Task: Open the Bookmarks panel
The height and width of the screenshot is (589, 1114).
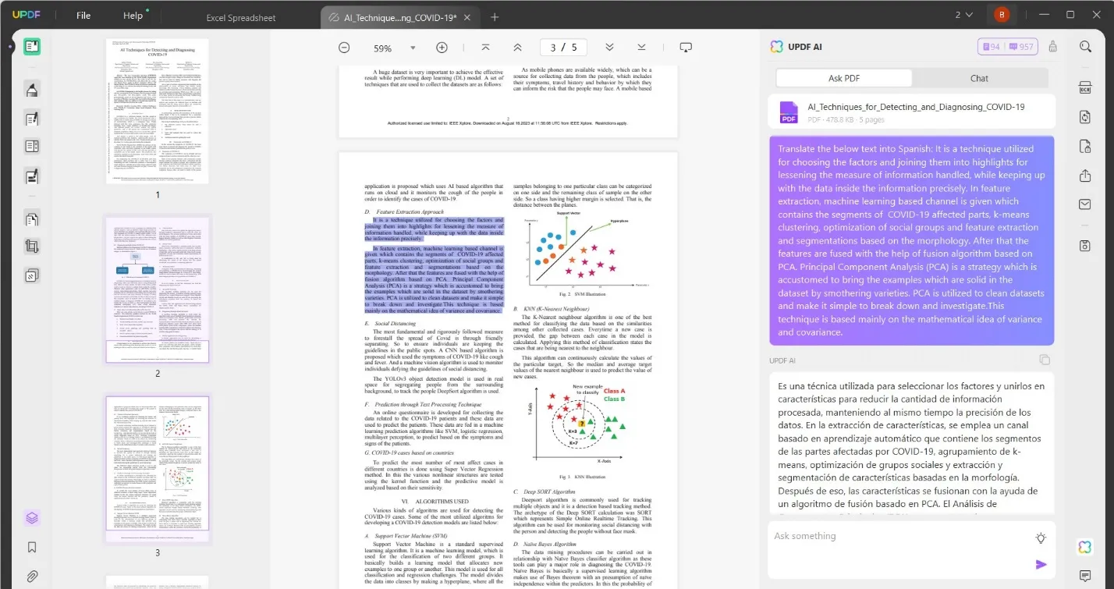Action: (32, 547)
